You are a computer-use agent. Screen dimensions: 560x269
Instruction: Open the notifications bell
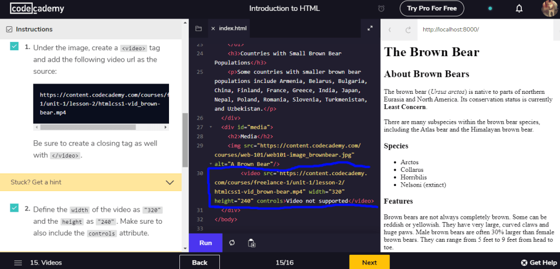coord(519,8)
